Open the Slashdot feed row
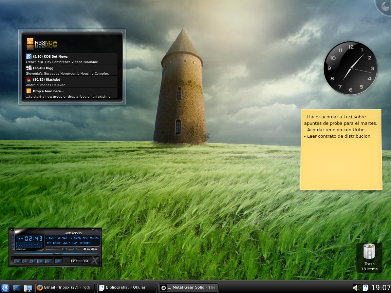 (72, 81)
